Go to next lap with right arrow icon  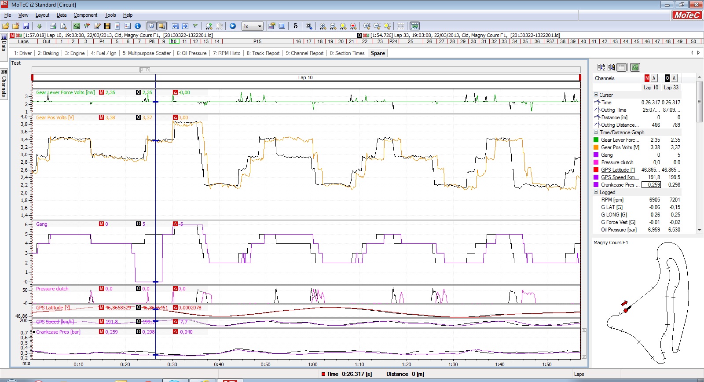pos(185,26)
